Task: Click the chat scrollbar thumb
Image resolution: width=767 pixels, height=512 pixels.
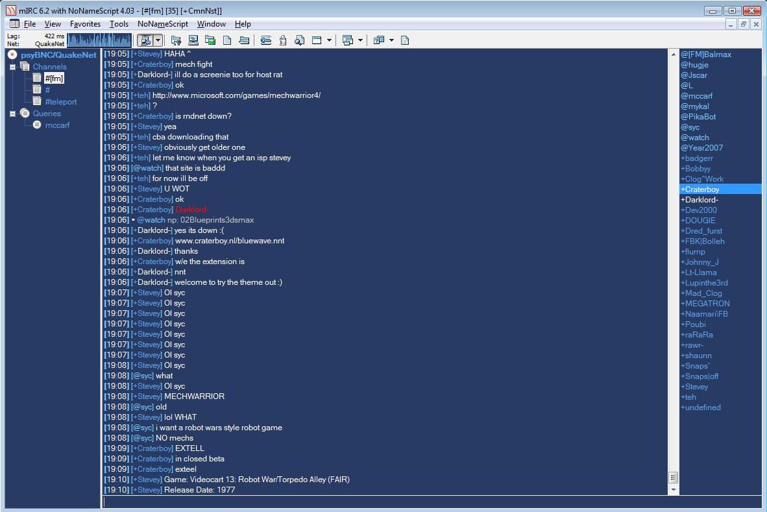Action: coord(674,478)
